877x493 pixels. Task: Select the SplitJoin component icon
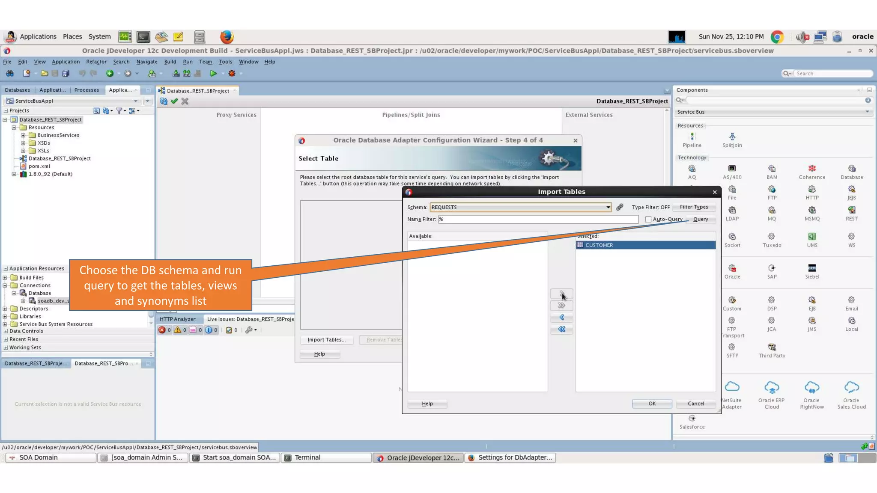pos(732,137)
